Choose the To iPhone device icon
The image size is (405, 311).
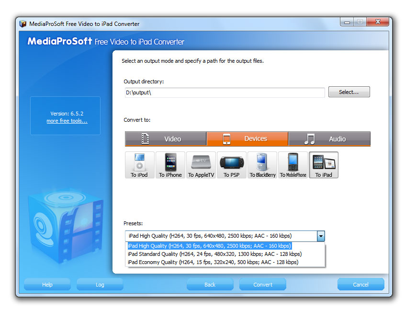coord(170,165)
